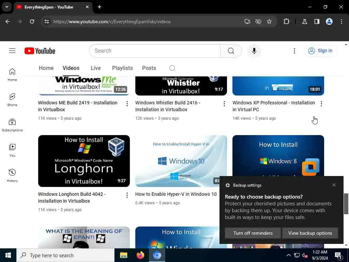Reload the page

(32, 21)
